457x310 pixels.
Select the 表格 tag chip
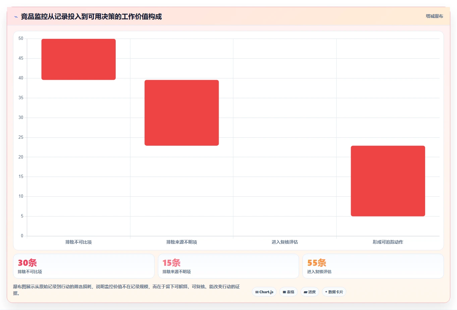point(288,292)
